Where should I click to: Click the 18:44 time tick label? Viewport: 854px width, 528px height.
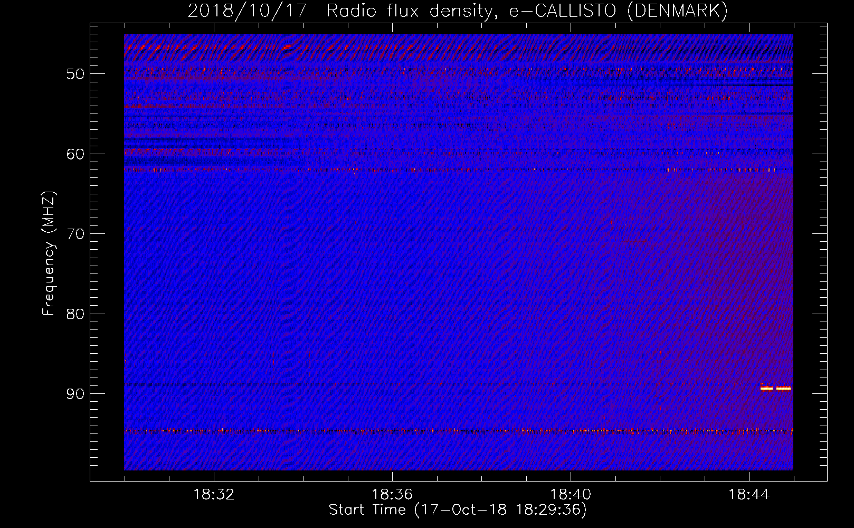[x=749, y=495]
